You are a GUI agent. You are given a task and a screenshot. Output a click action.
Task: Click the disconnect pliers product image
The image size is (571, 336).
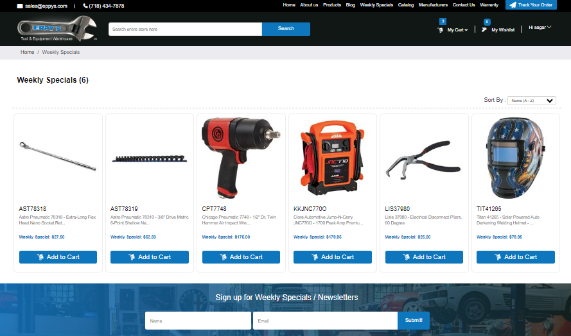click(x=423, y=160)
